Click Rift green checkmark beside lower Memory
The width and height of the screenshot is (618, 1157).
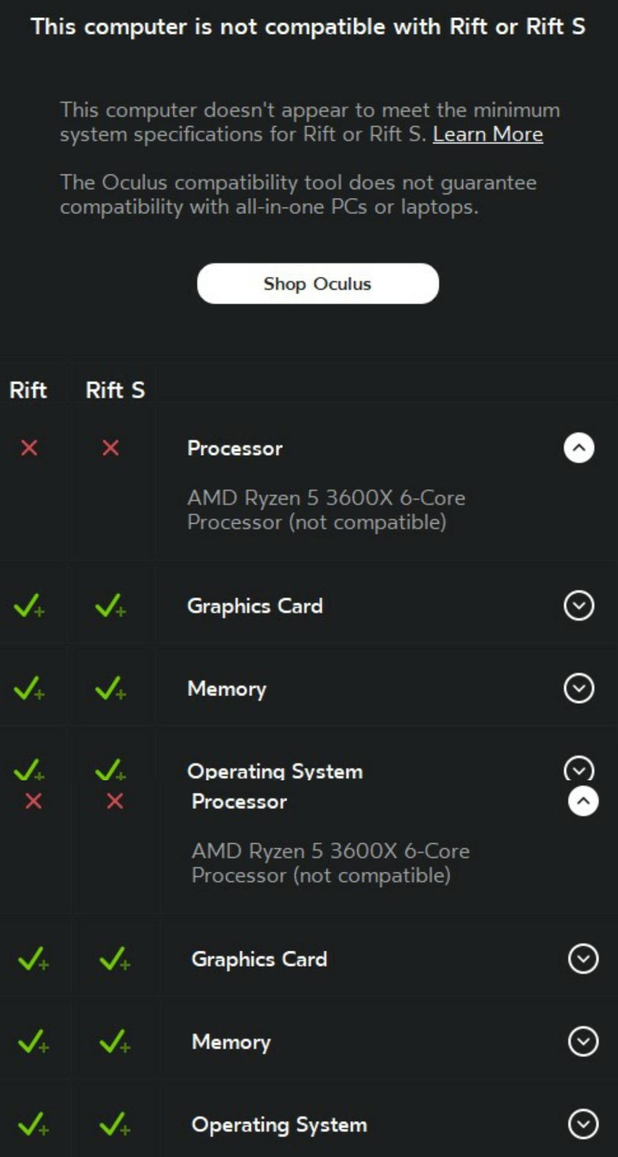32,1042
